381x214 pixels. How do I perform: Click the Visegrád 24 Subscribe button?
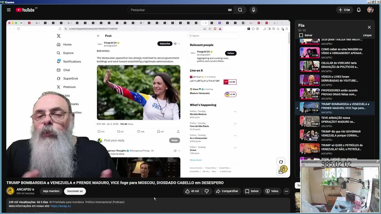tap(165, 44)
